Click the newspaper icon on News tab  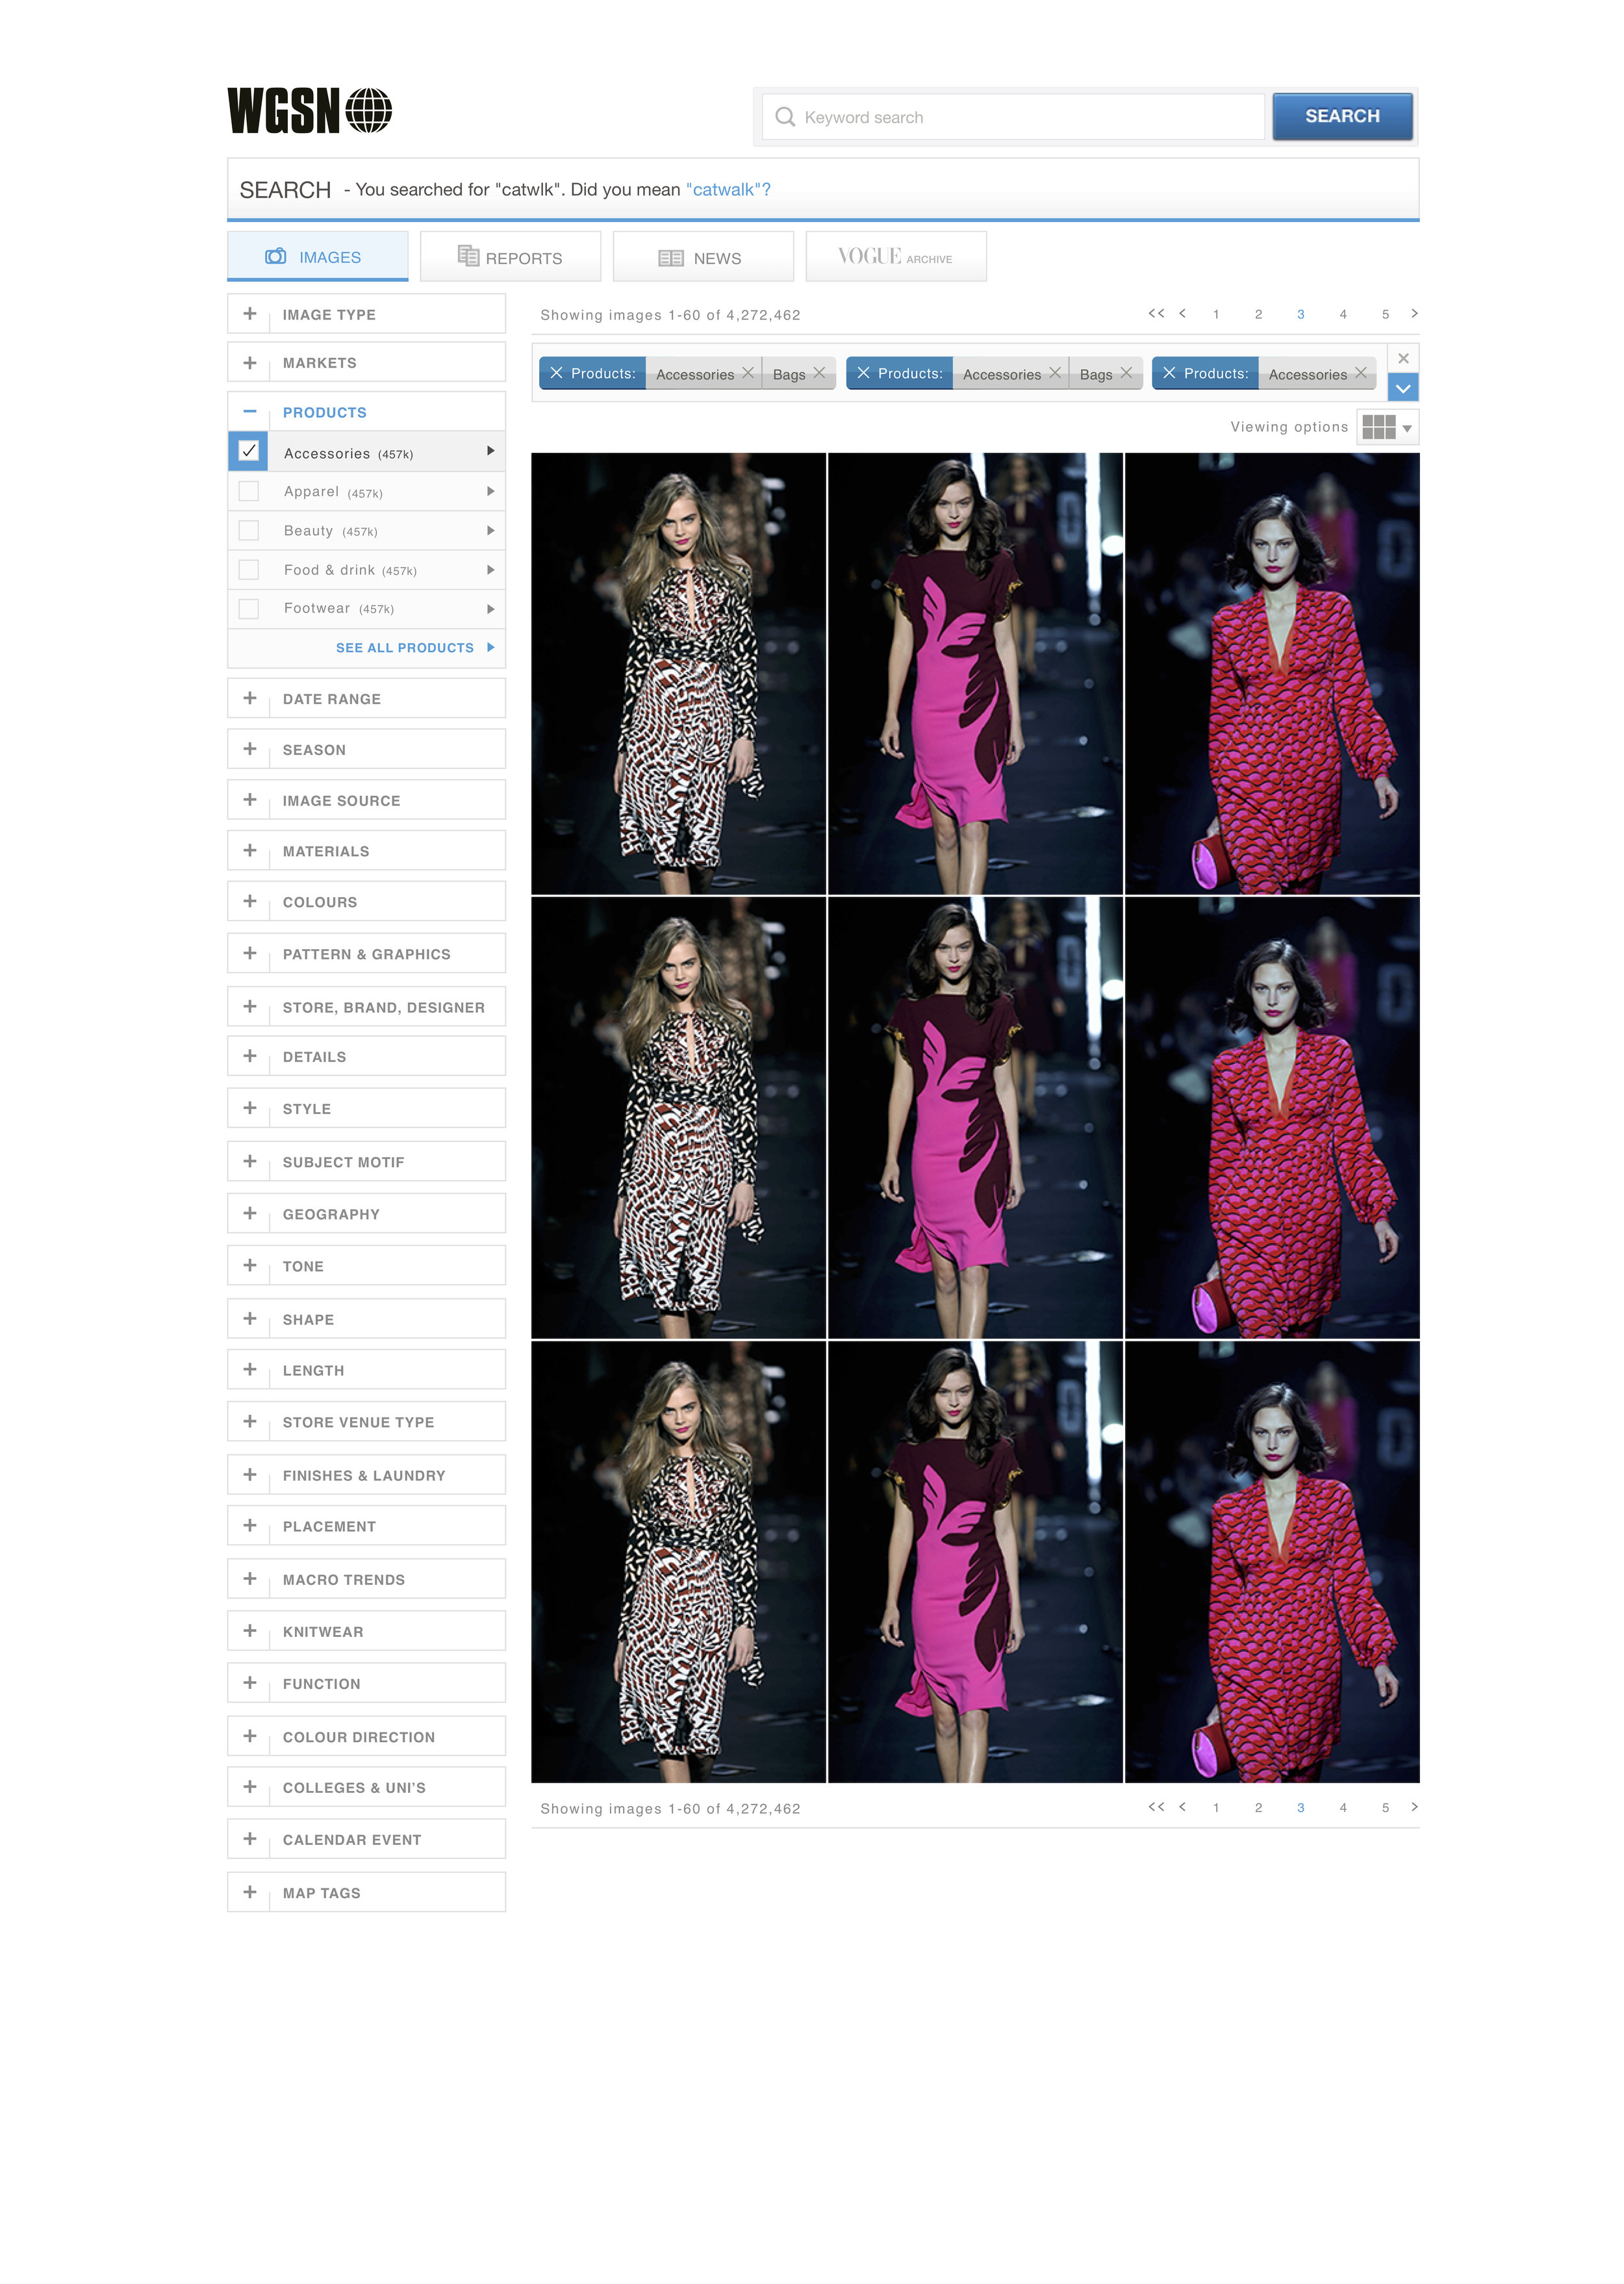pos(671,258)
